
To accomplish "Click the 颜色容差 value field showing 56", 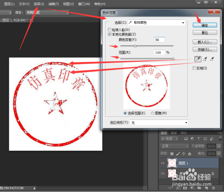I will tap(159, 40).
